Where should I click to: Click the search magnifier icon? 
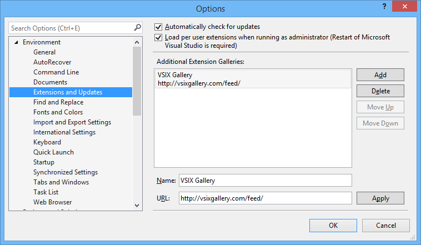138,28
